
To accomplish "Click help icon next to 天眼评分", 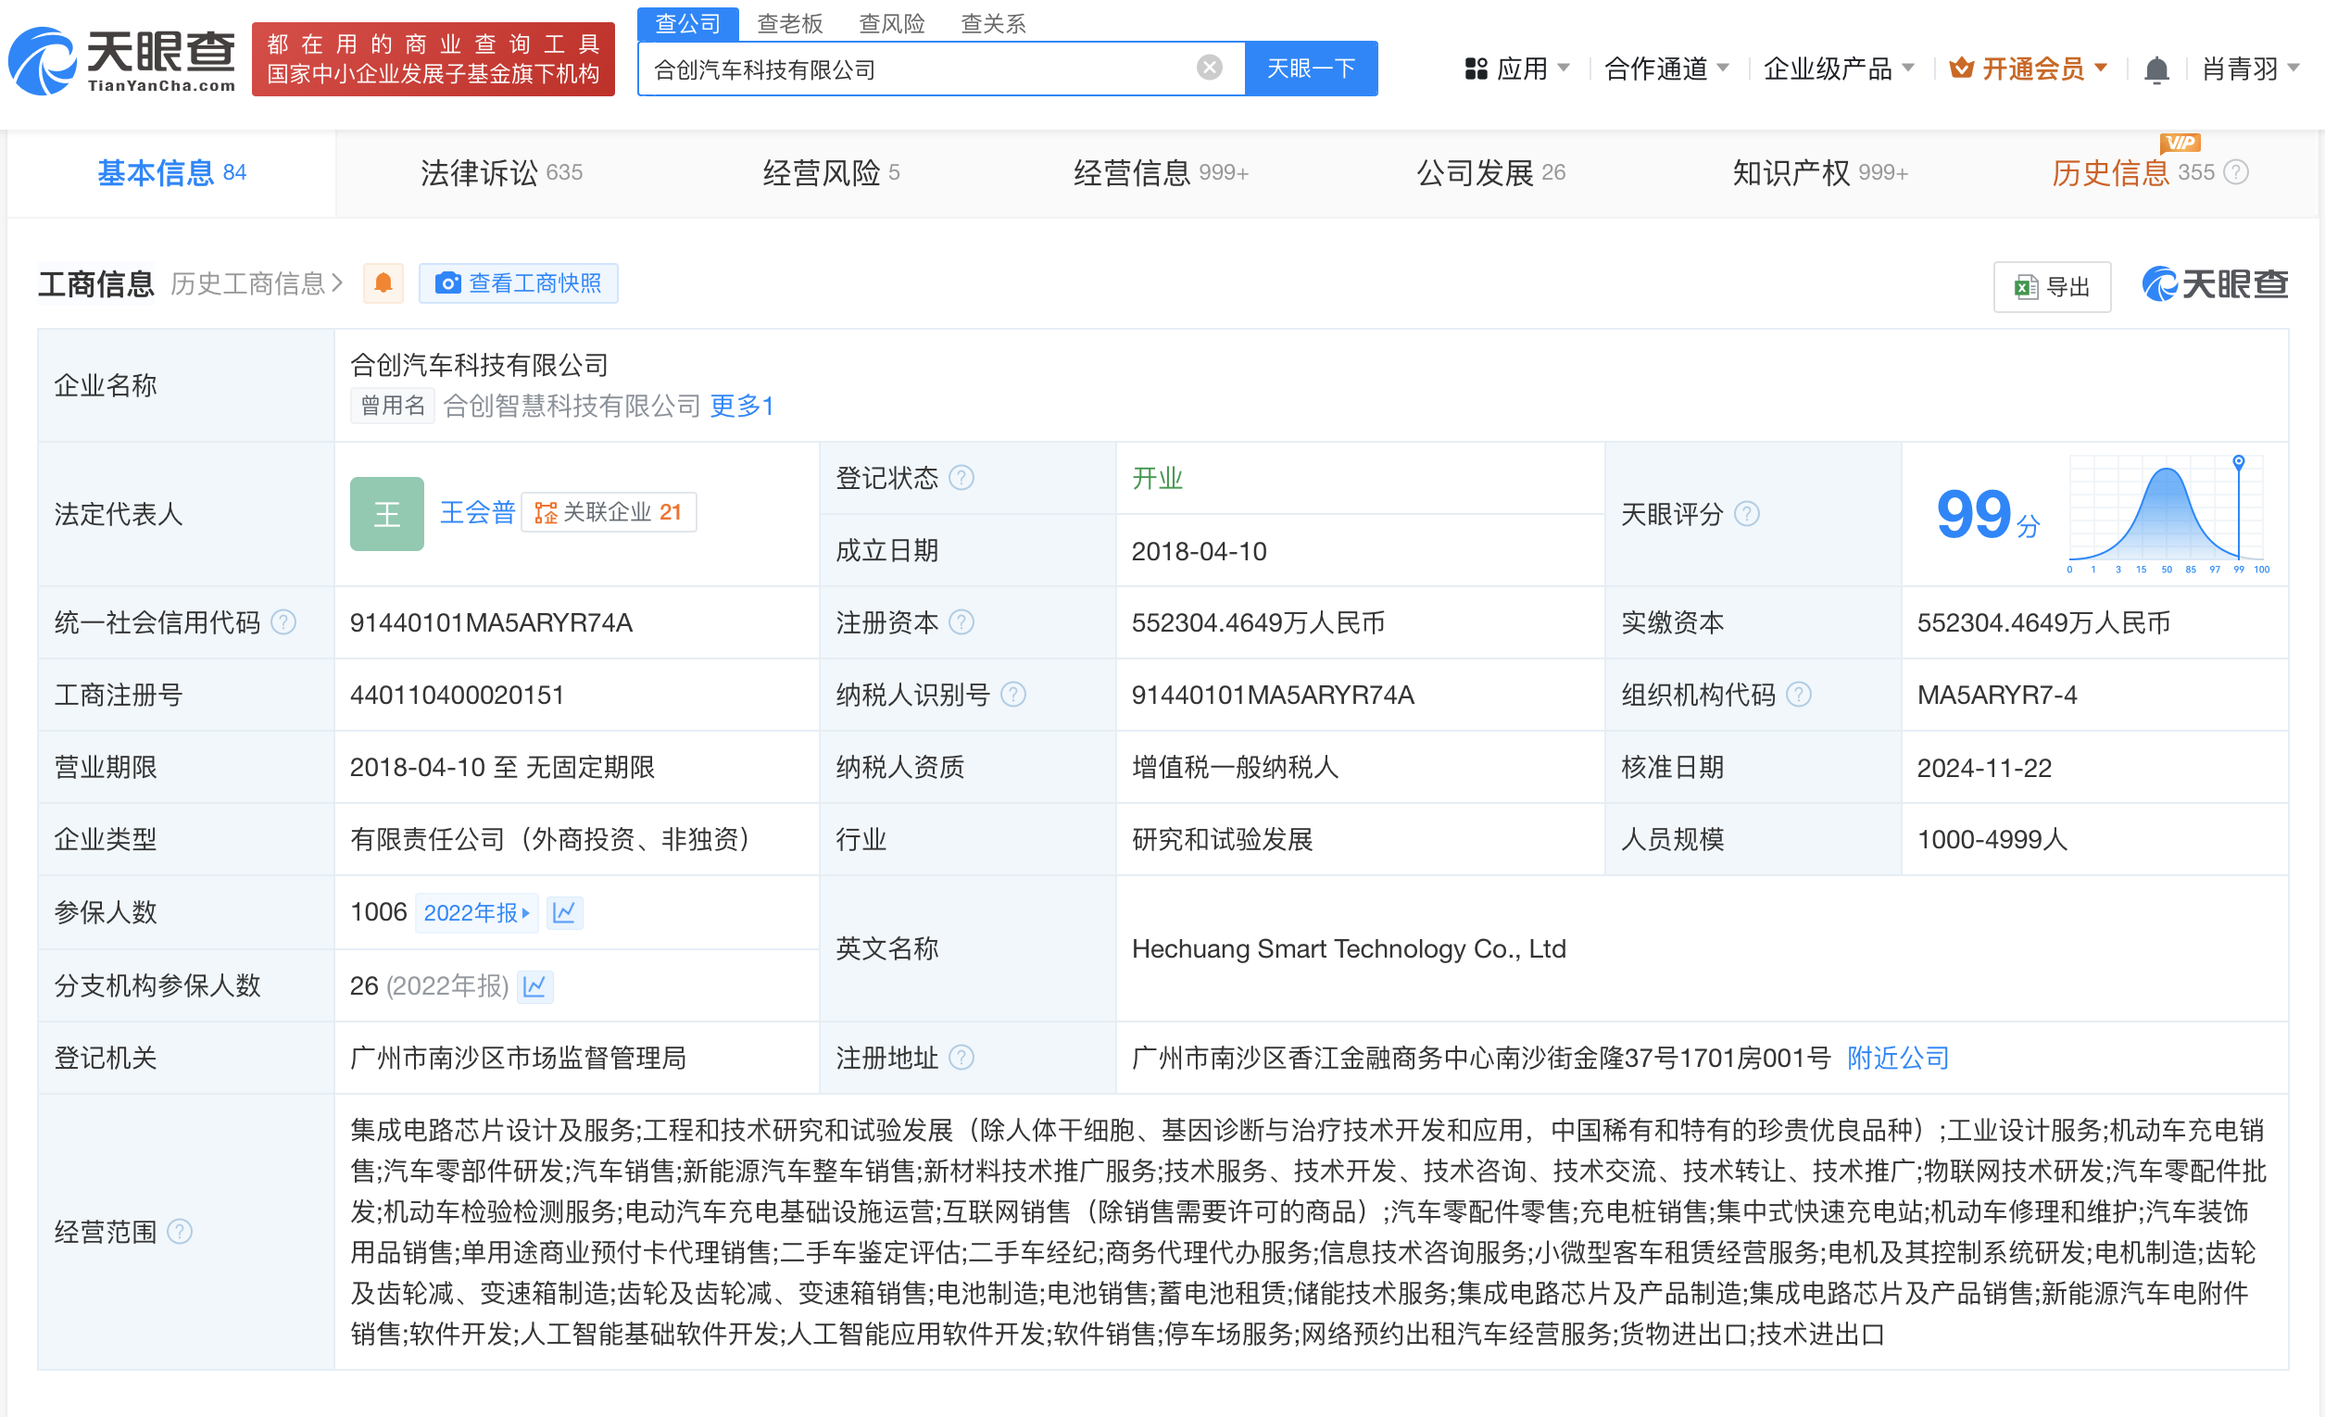I will [x=1747, y=513].
